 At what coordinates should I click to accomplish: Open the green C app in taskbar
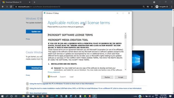pos(85,96)
